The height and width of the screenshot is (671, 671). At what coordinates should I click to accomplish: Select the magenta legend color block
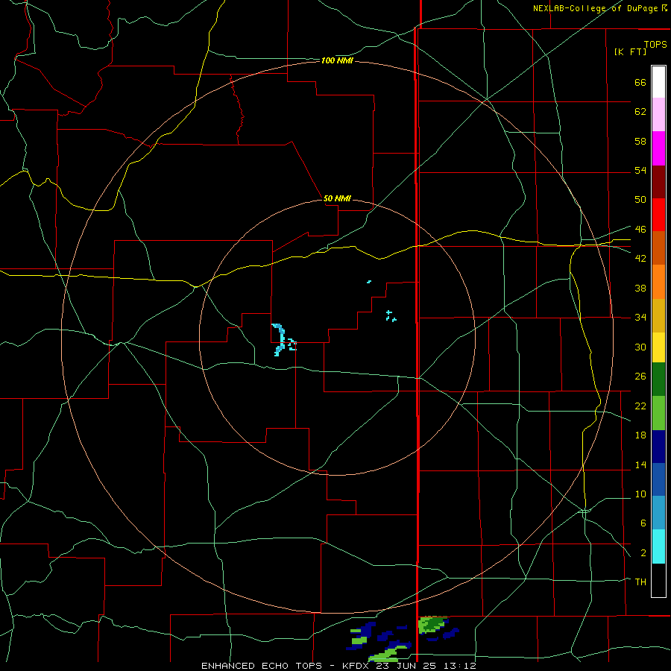658,148
